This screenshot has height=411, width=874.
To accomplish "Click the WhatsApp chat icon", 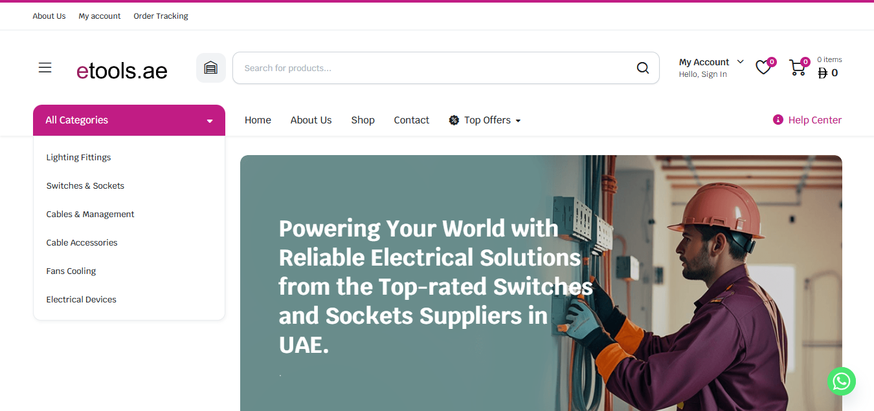I will 841,381.
